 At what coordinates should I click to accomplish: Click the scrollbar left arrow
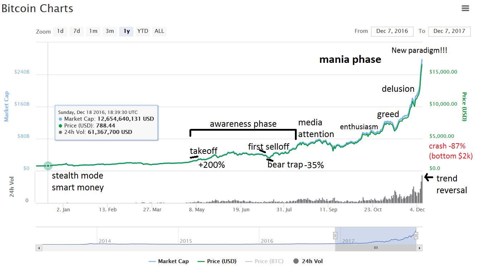[39, 248]
